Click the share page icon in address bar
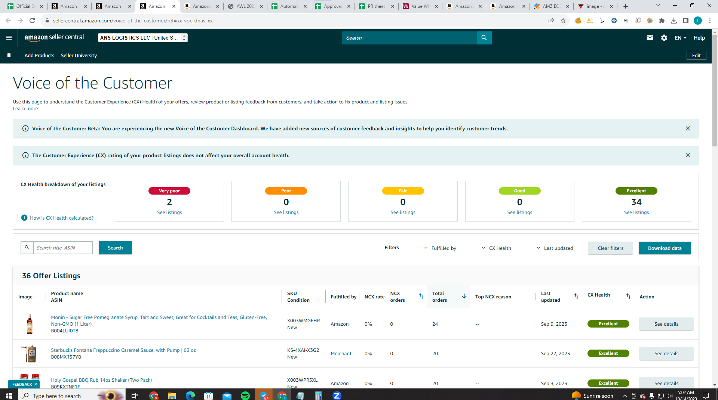The image size is (718, 400). click(x=551, y=21)
